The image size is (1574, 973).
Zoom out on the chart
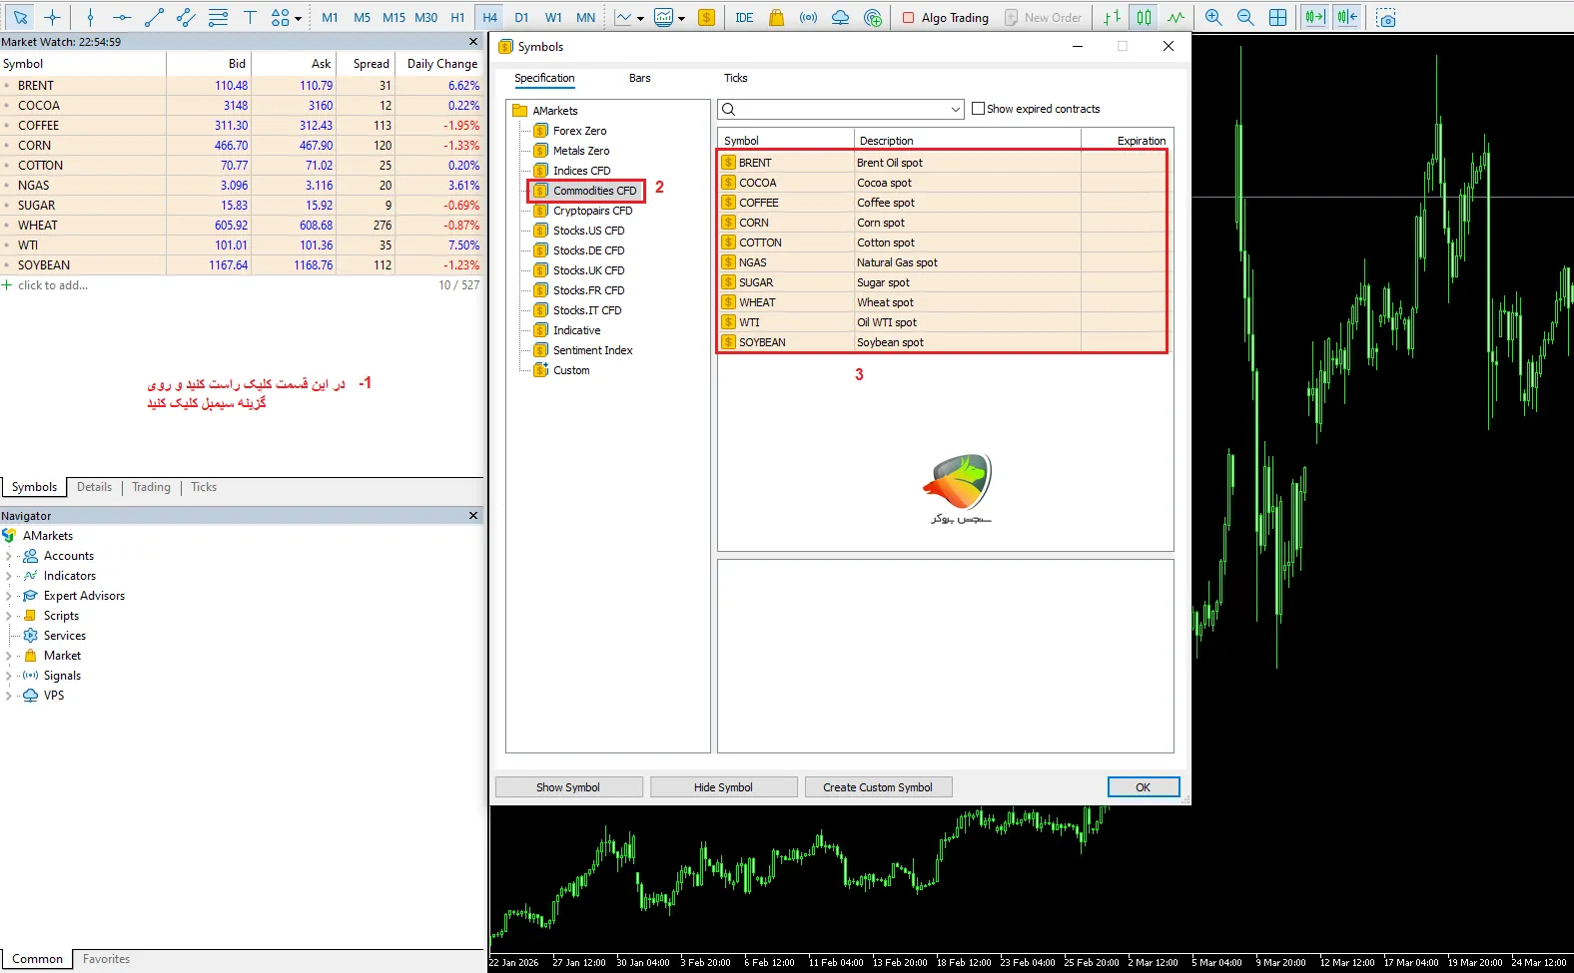pos(1245,17)
